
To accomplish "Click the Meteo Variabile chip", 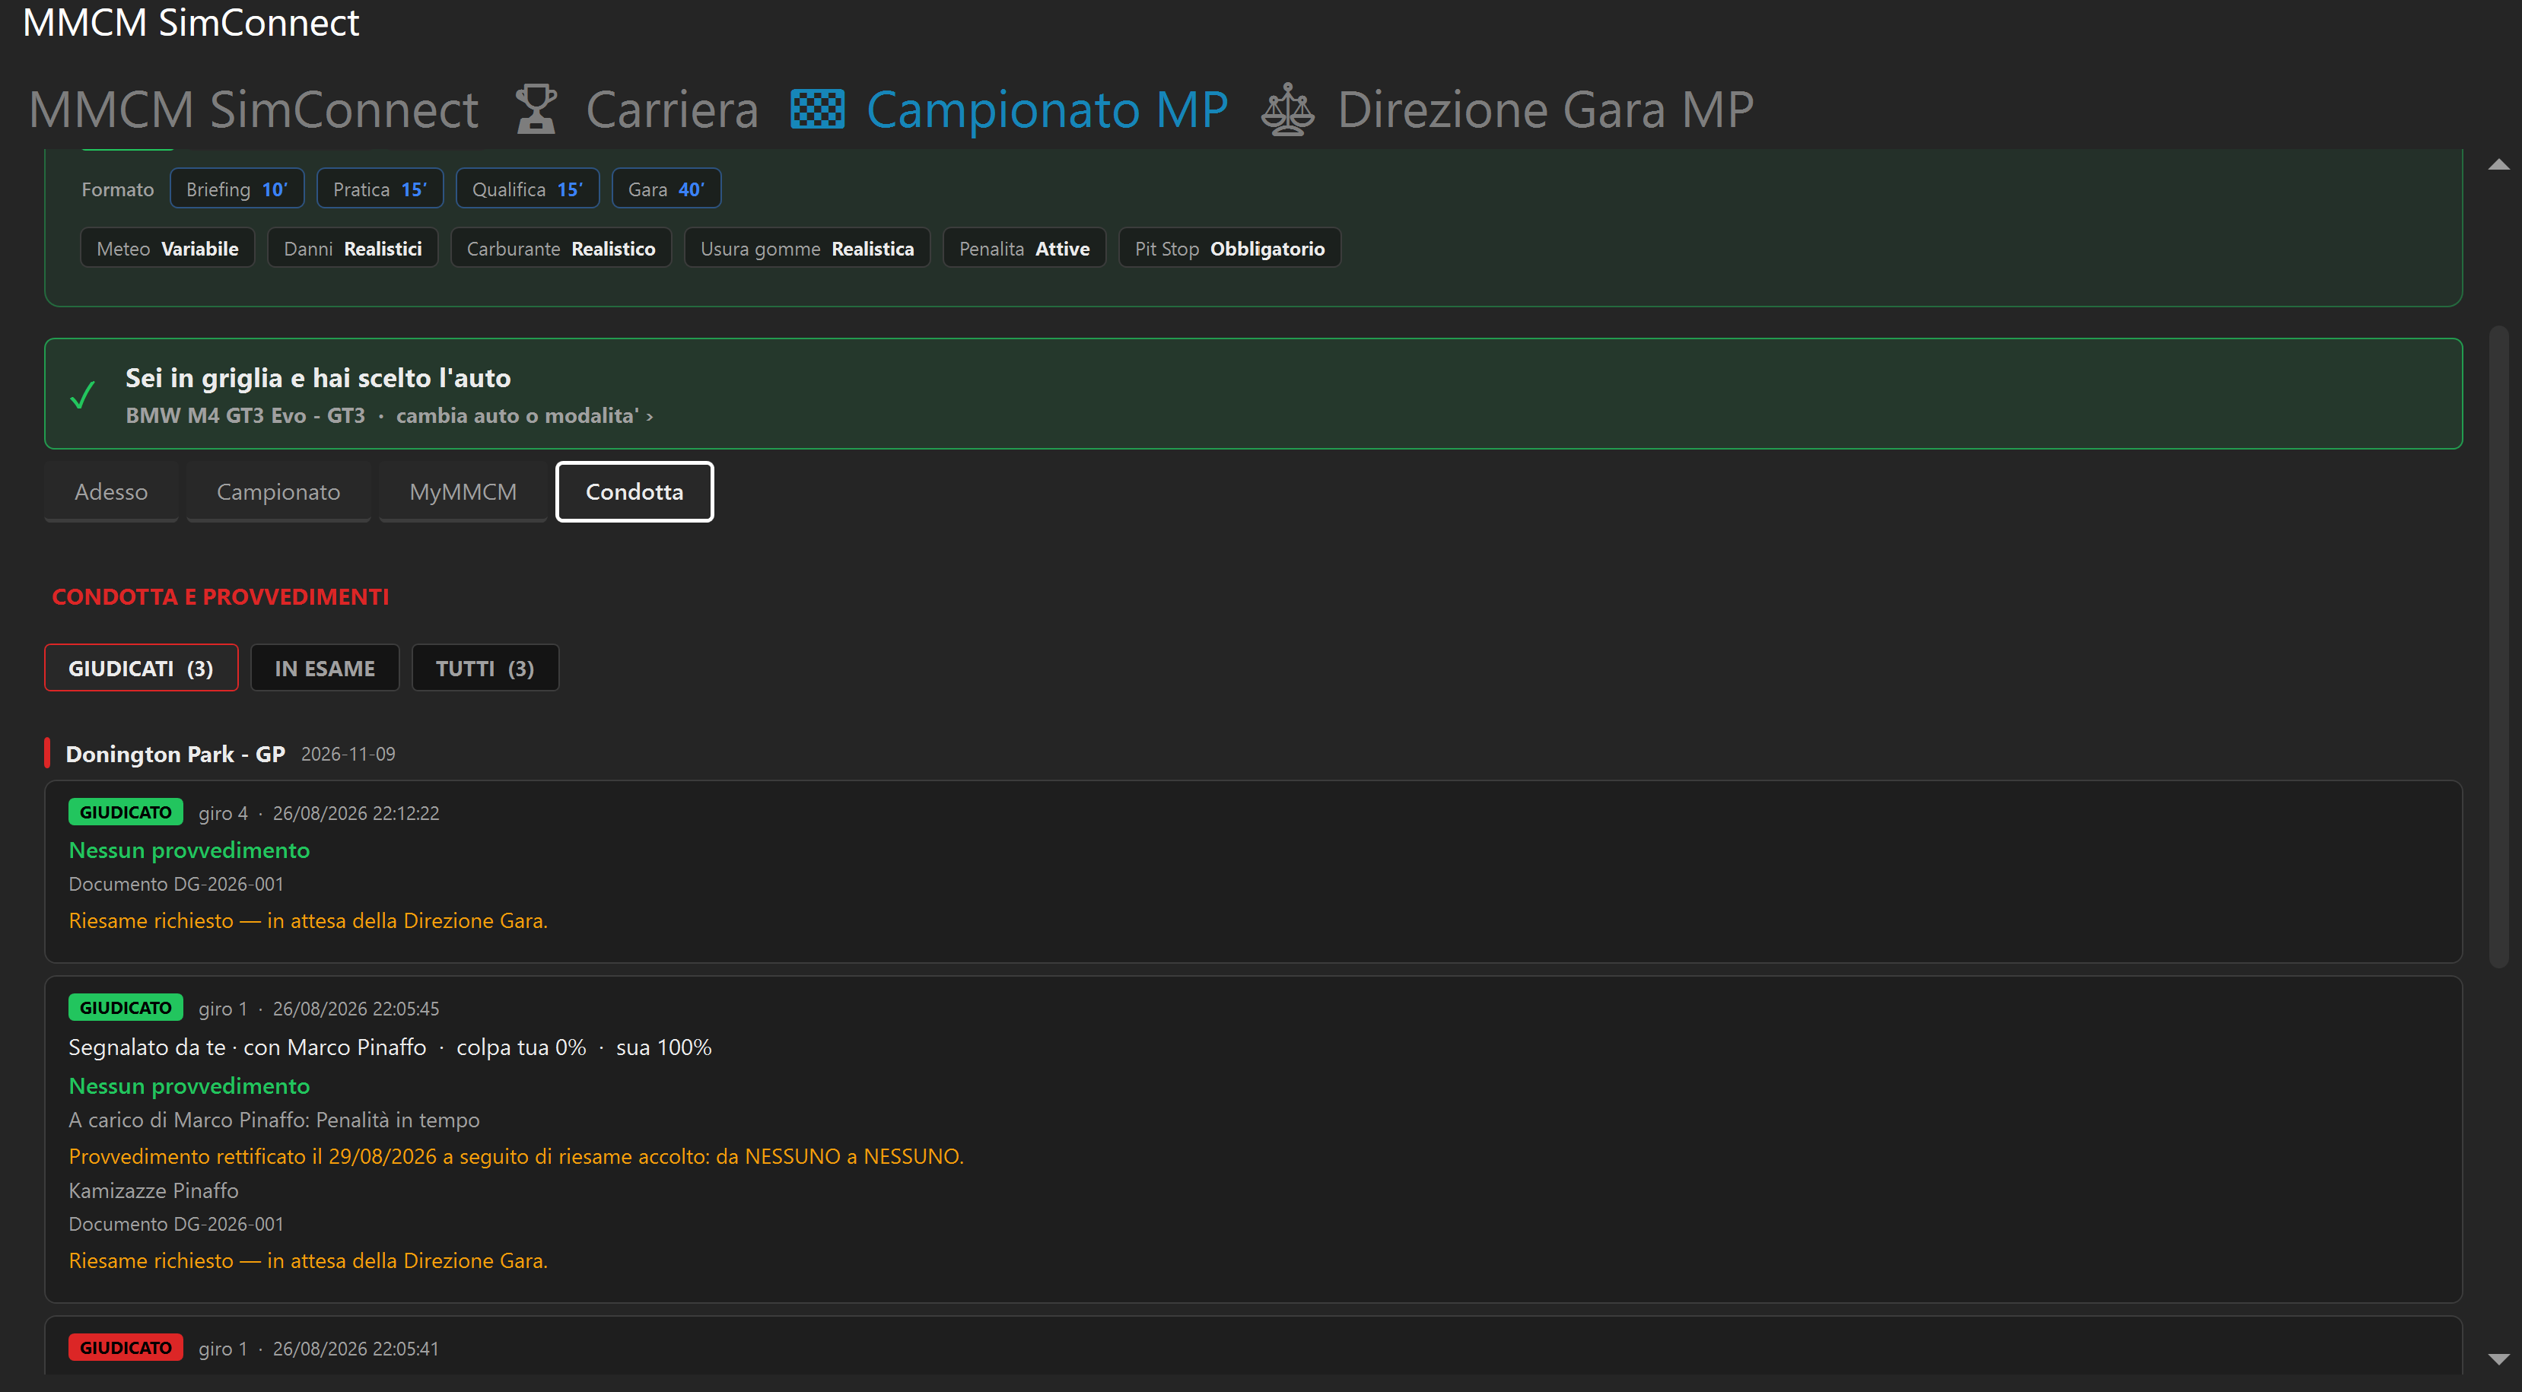I will (167, 249).
